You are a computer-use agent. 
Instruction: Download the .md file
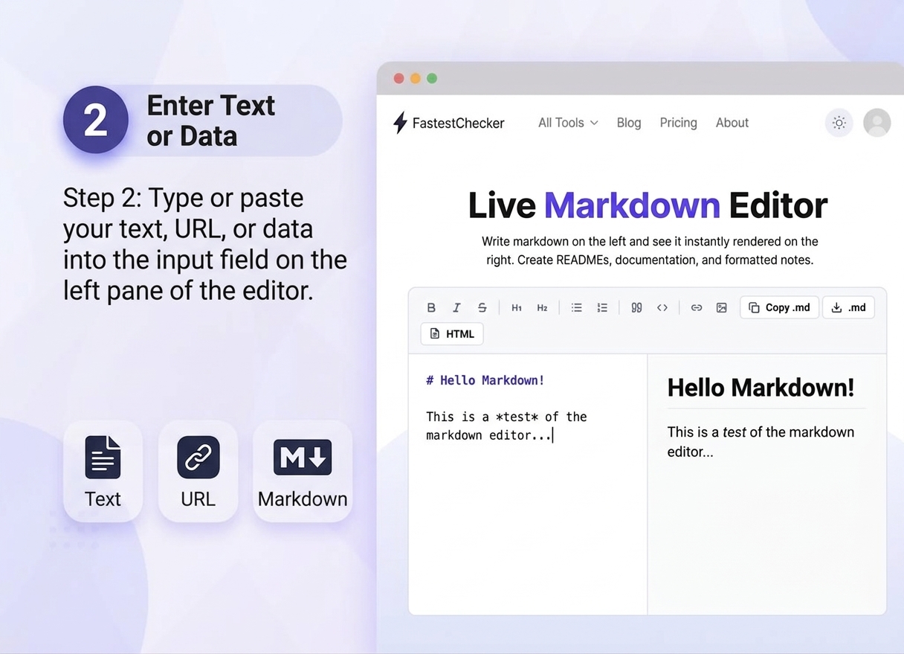pyautogui.click(x=848, y=307)
